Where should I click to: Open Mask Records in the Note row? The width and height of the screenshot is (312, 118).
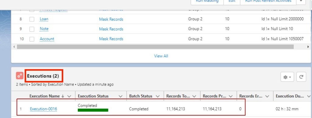[111, 29]
